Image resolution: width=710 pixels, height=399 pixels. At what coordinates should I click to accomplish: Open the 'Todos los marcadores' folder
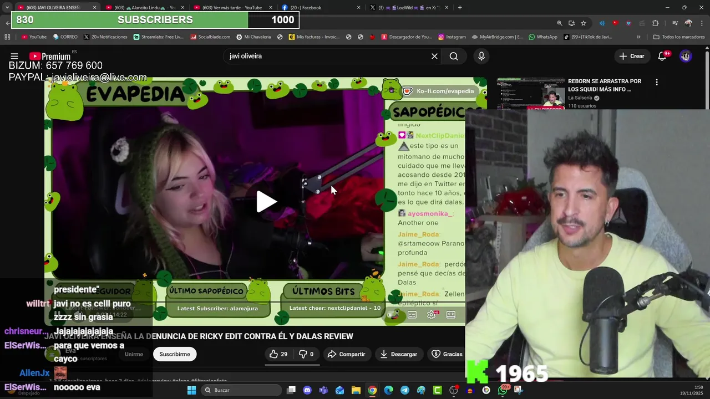(679, 37)
